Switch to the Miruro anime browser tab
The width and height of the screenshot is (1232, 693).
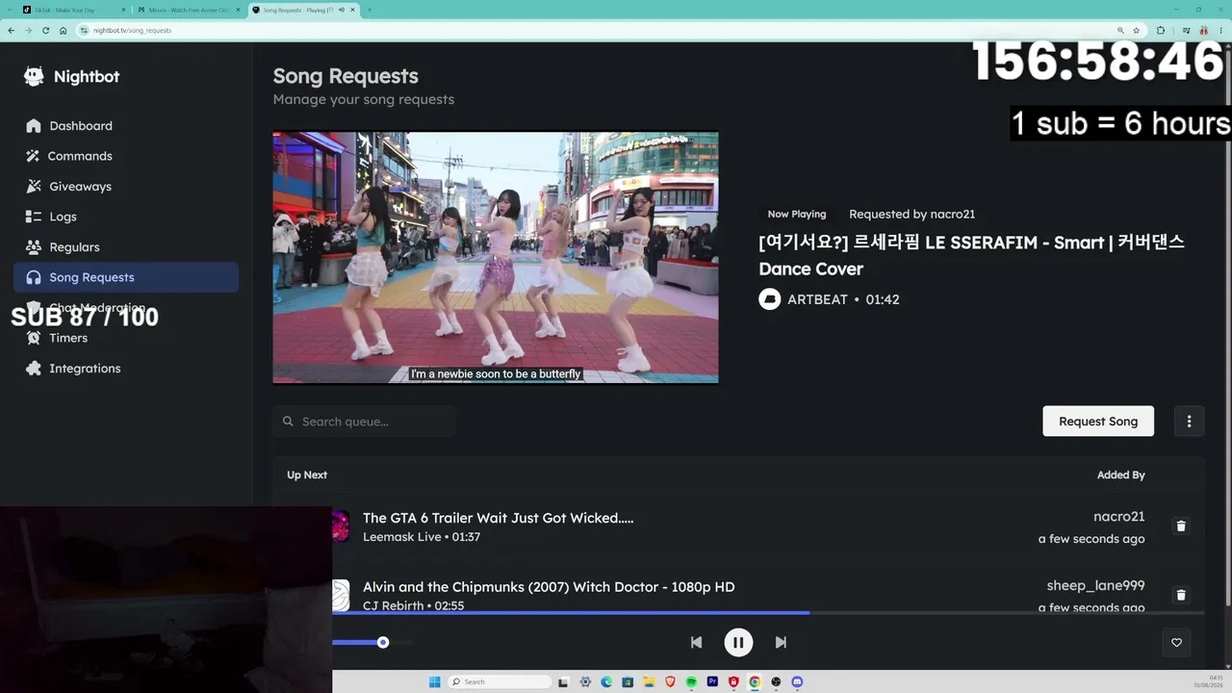pyautogui.click(x=187, y=10)
